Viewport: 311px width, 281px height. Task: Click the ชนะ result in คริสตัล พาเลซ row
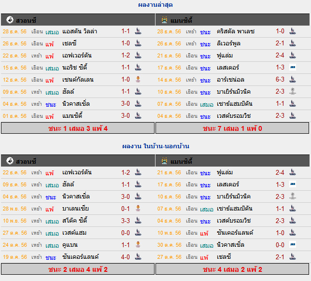(x=205, y=32)
